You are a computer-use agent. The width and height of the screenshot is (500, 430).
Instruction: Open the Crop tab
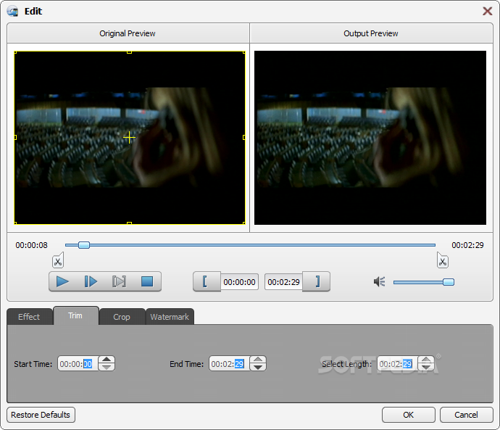pos(122,317)
